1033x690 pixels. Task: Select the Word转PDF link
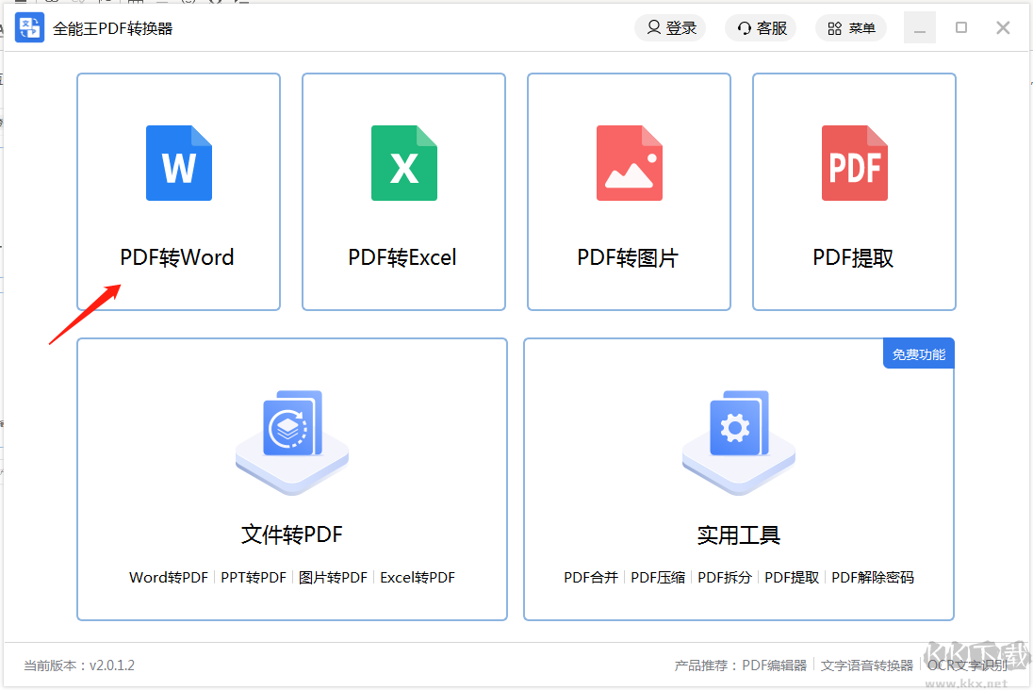(169, 578)
